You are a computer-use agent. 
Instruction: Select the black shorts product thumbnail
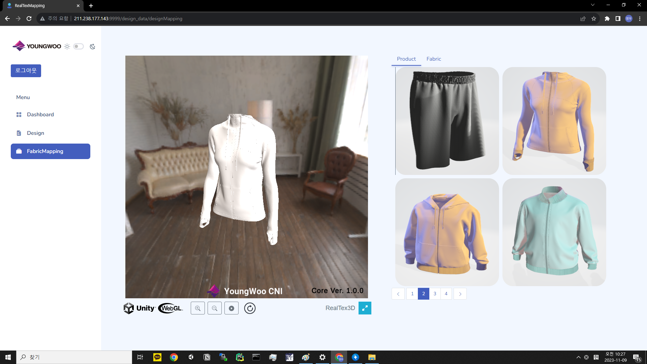point(447,121)
